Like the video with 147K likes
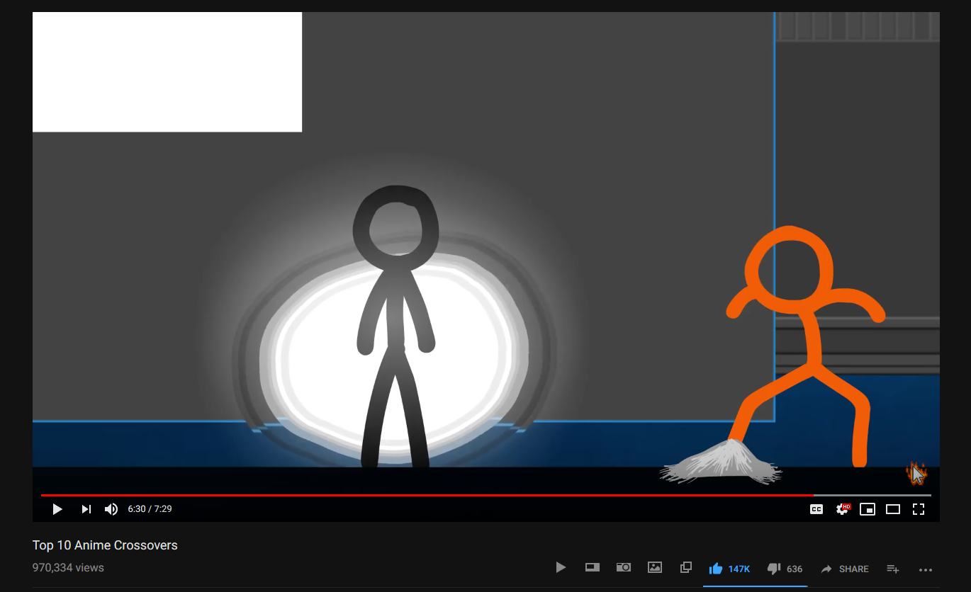The image size is (971, 592). (716, 569)
